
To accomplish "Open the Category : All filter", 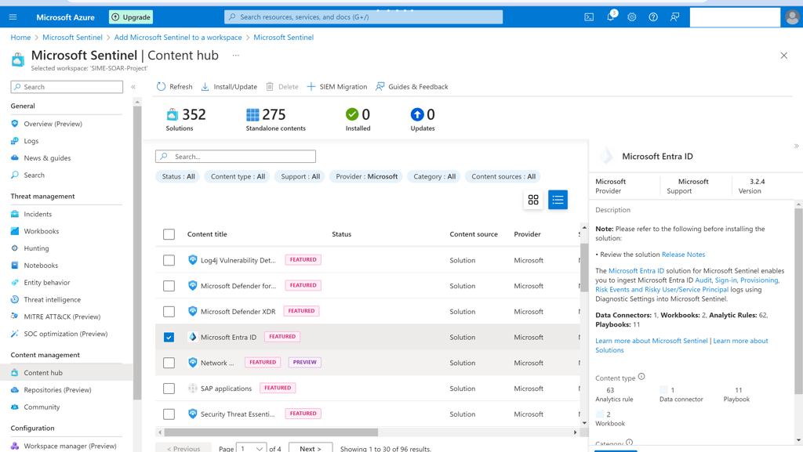I will pyautogui.click(x=434, y=176).
